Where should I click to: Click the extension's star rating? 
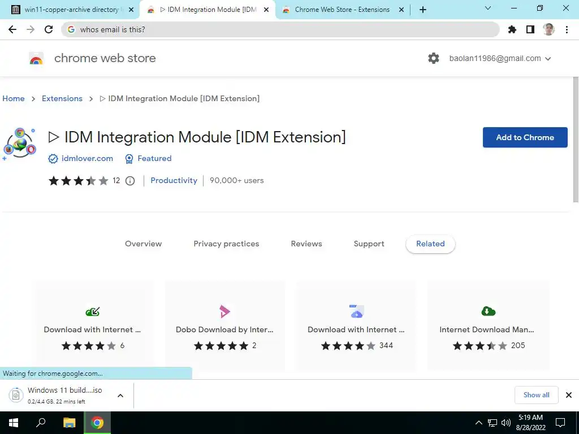78,181
